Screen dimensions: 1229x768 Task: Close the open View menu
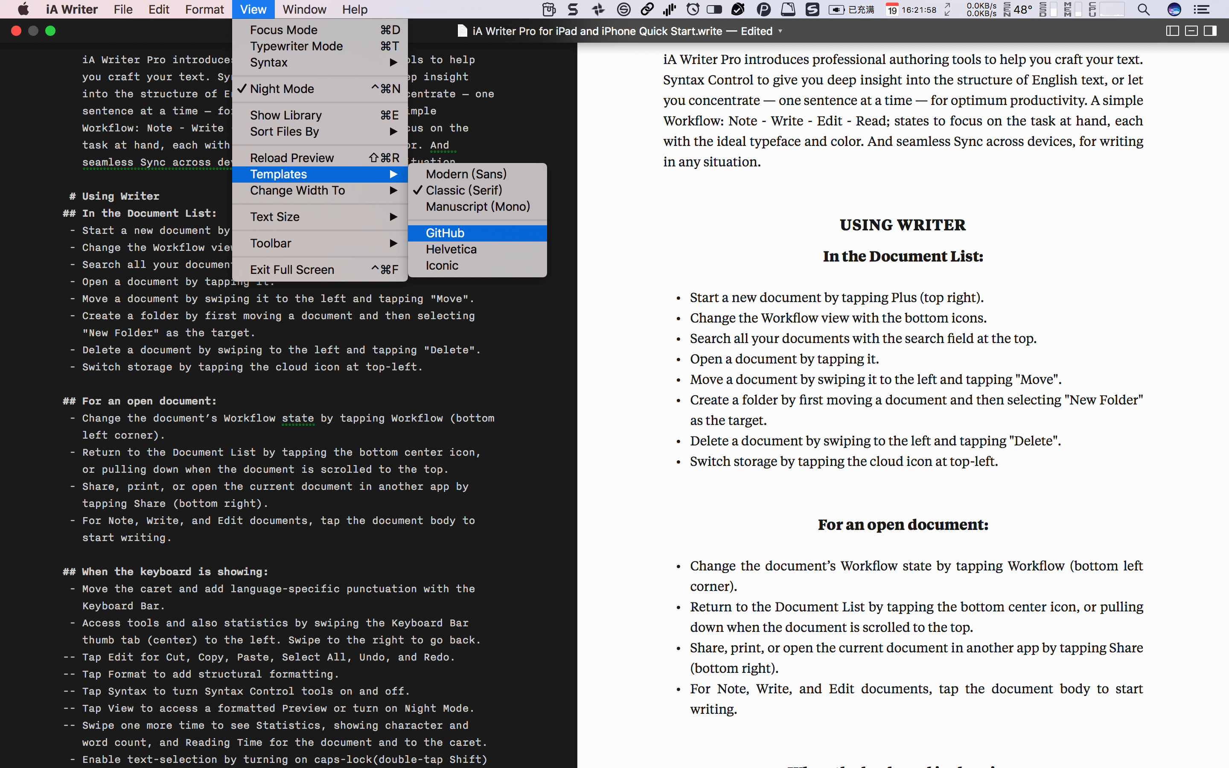click(253, 9)
